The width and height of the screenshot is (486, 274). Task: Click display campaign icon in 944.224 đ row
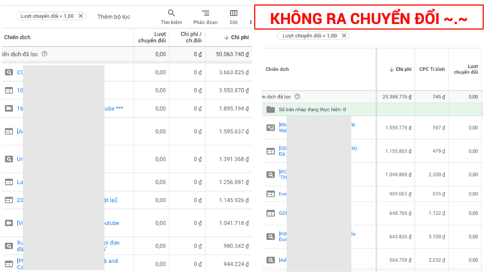pyautogui.click(x=9, y=264)
